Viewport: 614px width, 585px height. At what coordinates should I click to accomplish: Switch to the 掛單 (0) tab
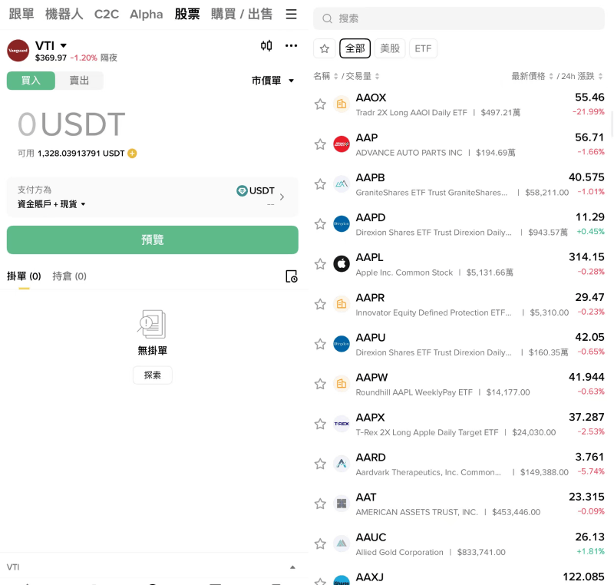[24, 276]
